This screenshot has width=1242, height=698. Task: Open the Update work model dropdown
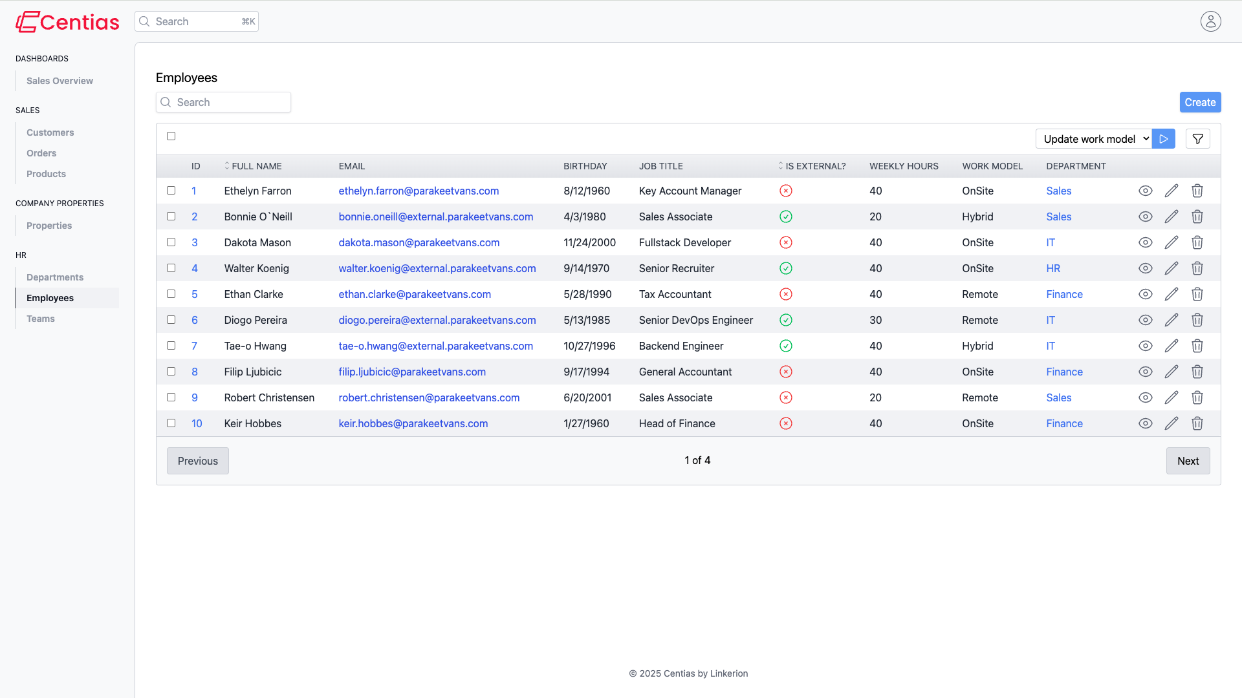[x=1093, y=139]
